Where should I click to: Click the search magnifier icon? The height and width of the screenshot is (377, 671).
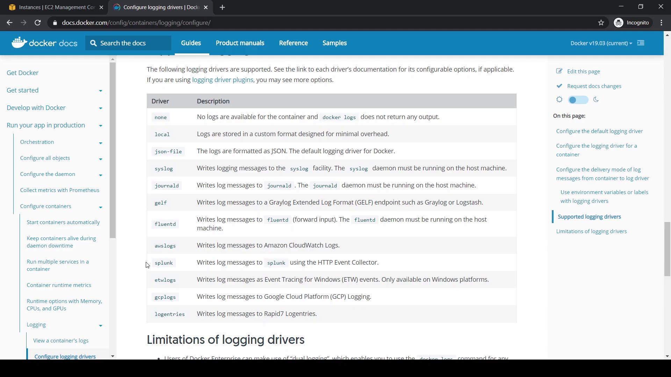(x=93, y=43)
